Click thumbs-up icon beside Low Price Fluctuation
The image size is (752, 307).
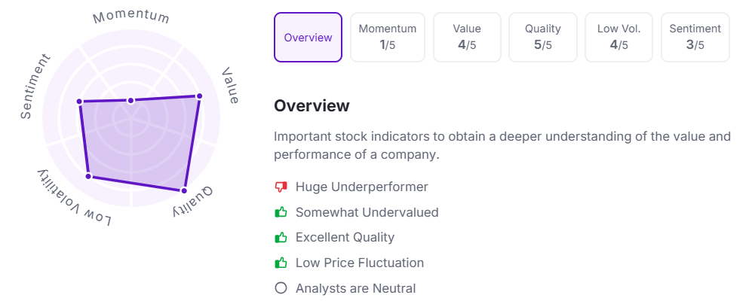(281, 263)
